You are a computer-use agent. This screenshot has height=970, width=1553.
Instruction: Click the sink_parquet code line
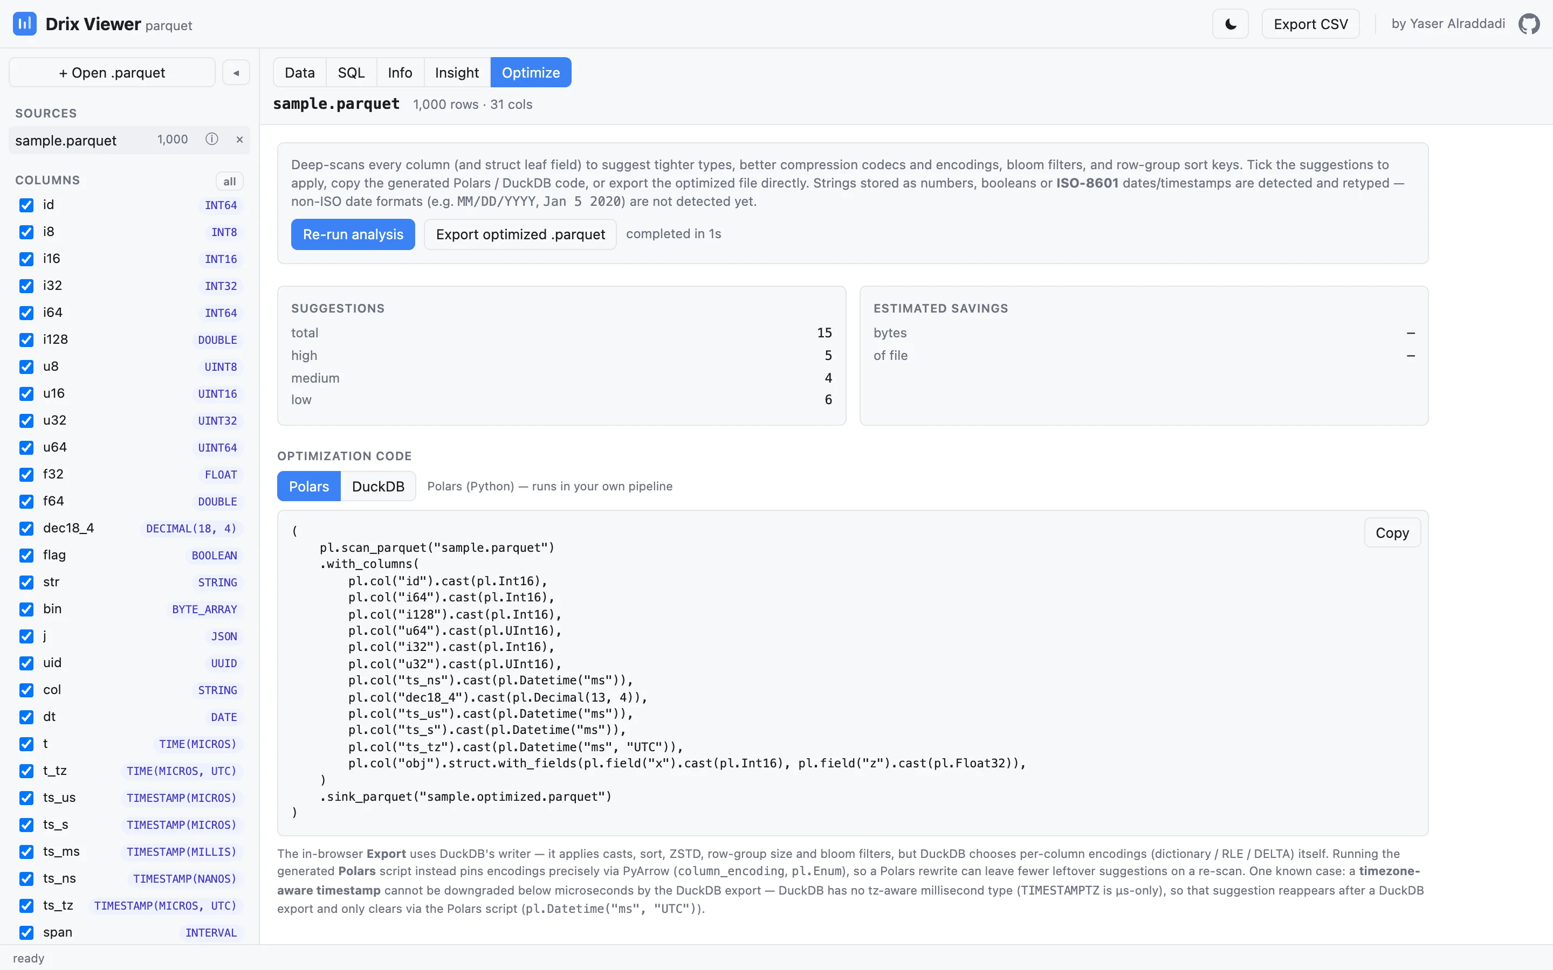[x=466, y=796]
